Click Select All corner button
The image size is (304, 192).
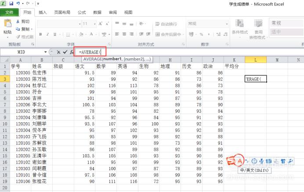tap(5, 60)
